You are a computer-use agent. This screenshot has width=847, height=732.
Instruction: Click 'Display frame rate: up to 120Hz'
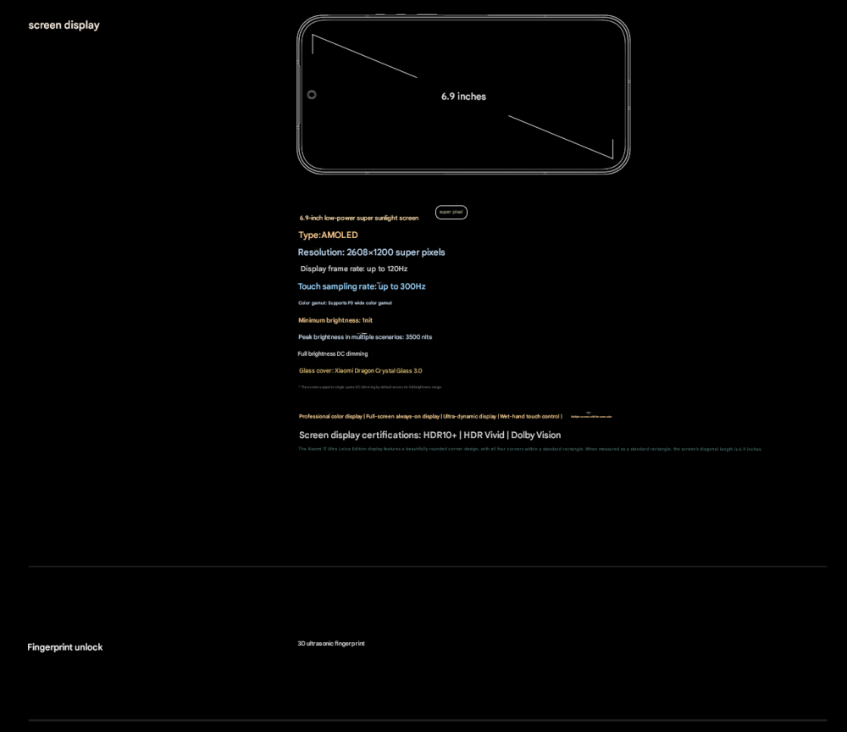354,269
